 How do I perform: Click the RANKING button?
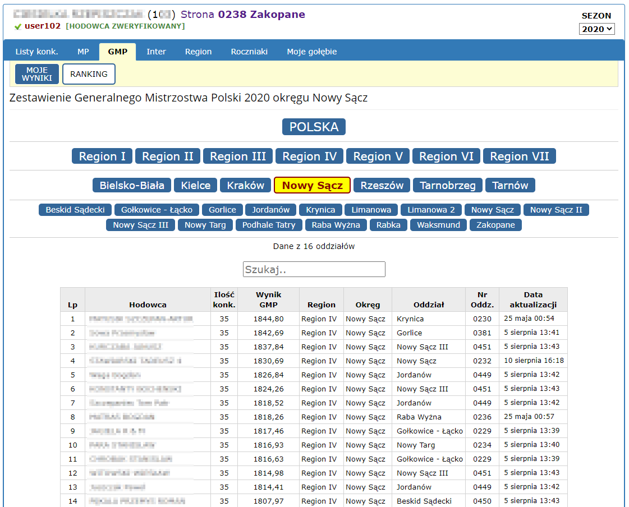(x=89, y=74)
